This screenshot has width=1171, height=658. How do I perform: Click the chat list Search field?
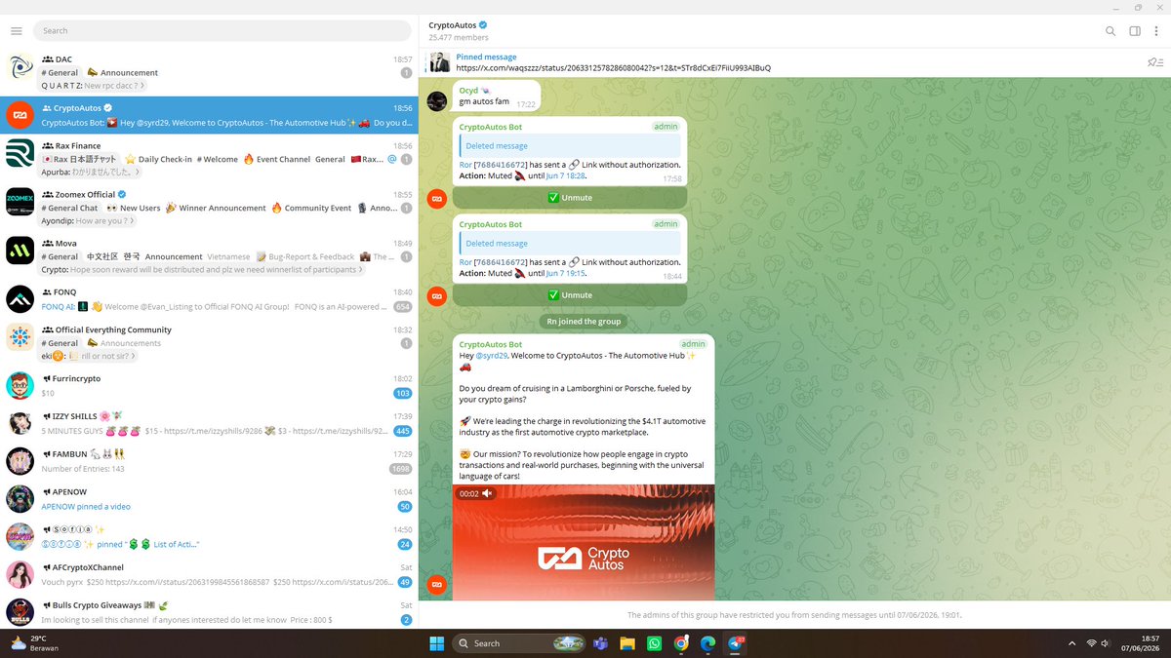tap(222, 31)
